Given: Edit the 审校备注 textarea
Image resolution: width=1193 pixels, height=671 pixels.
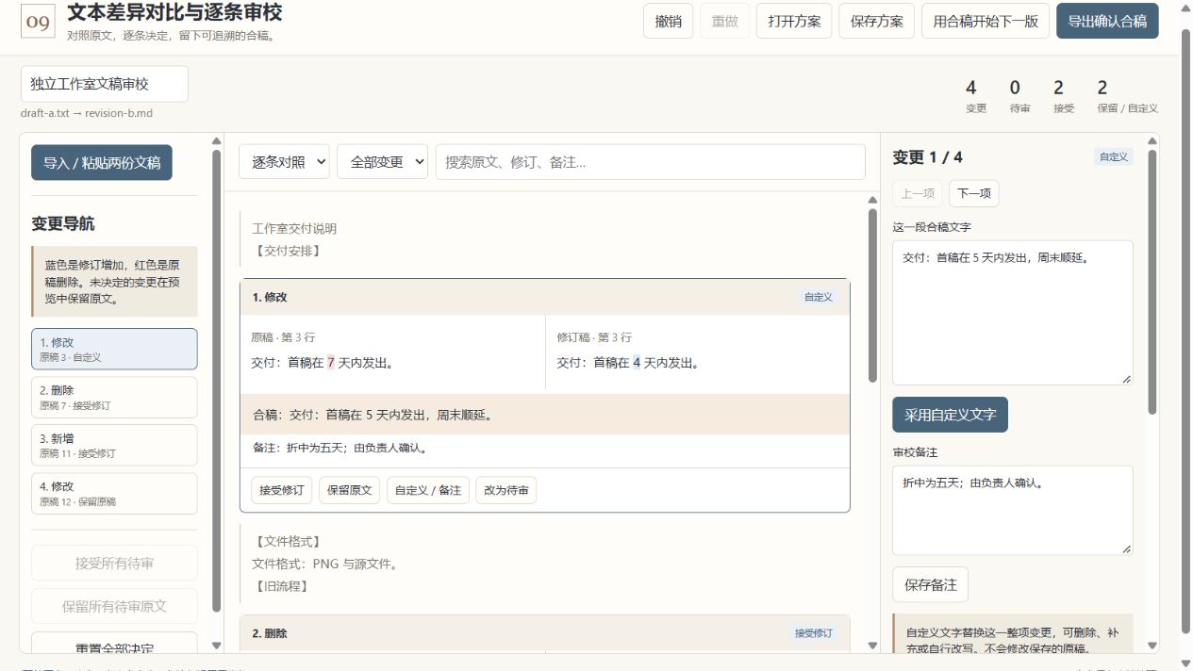Looking at the screenshot, I should click(x=1013, y=510).
